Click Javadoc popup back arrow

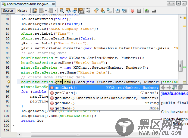(163, 88)
